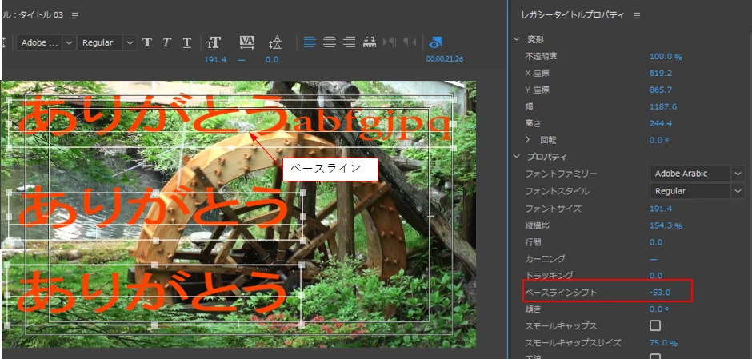Viewport: 752px width, 359px height.
Task: Click トラッキング value 0.0
Action: (x=656, y=276)
